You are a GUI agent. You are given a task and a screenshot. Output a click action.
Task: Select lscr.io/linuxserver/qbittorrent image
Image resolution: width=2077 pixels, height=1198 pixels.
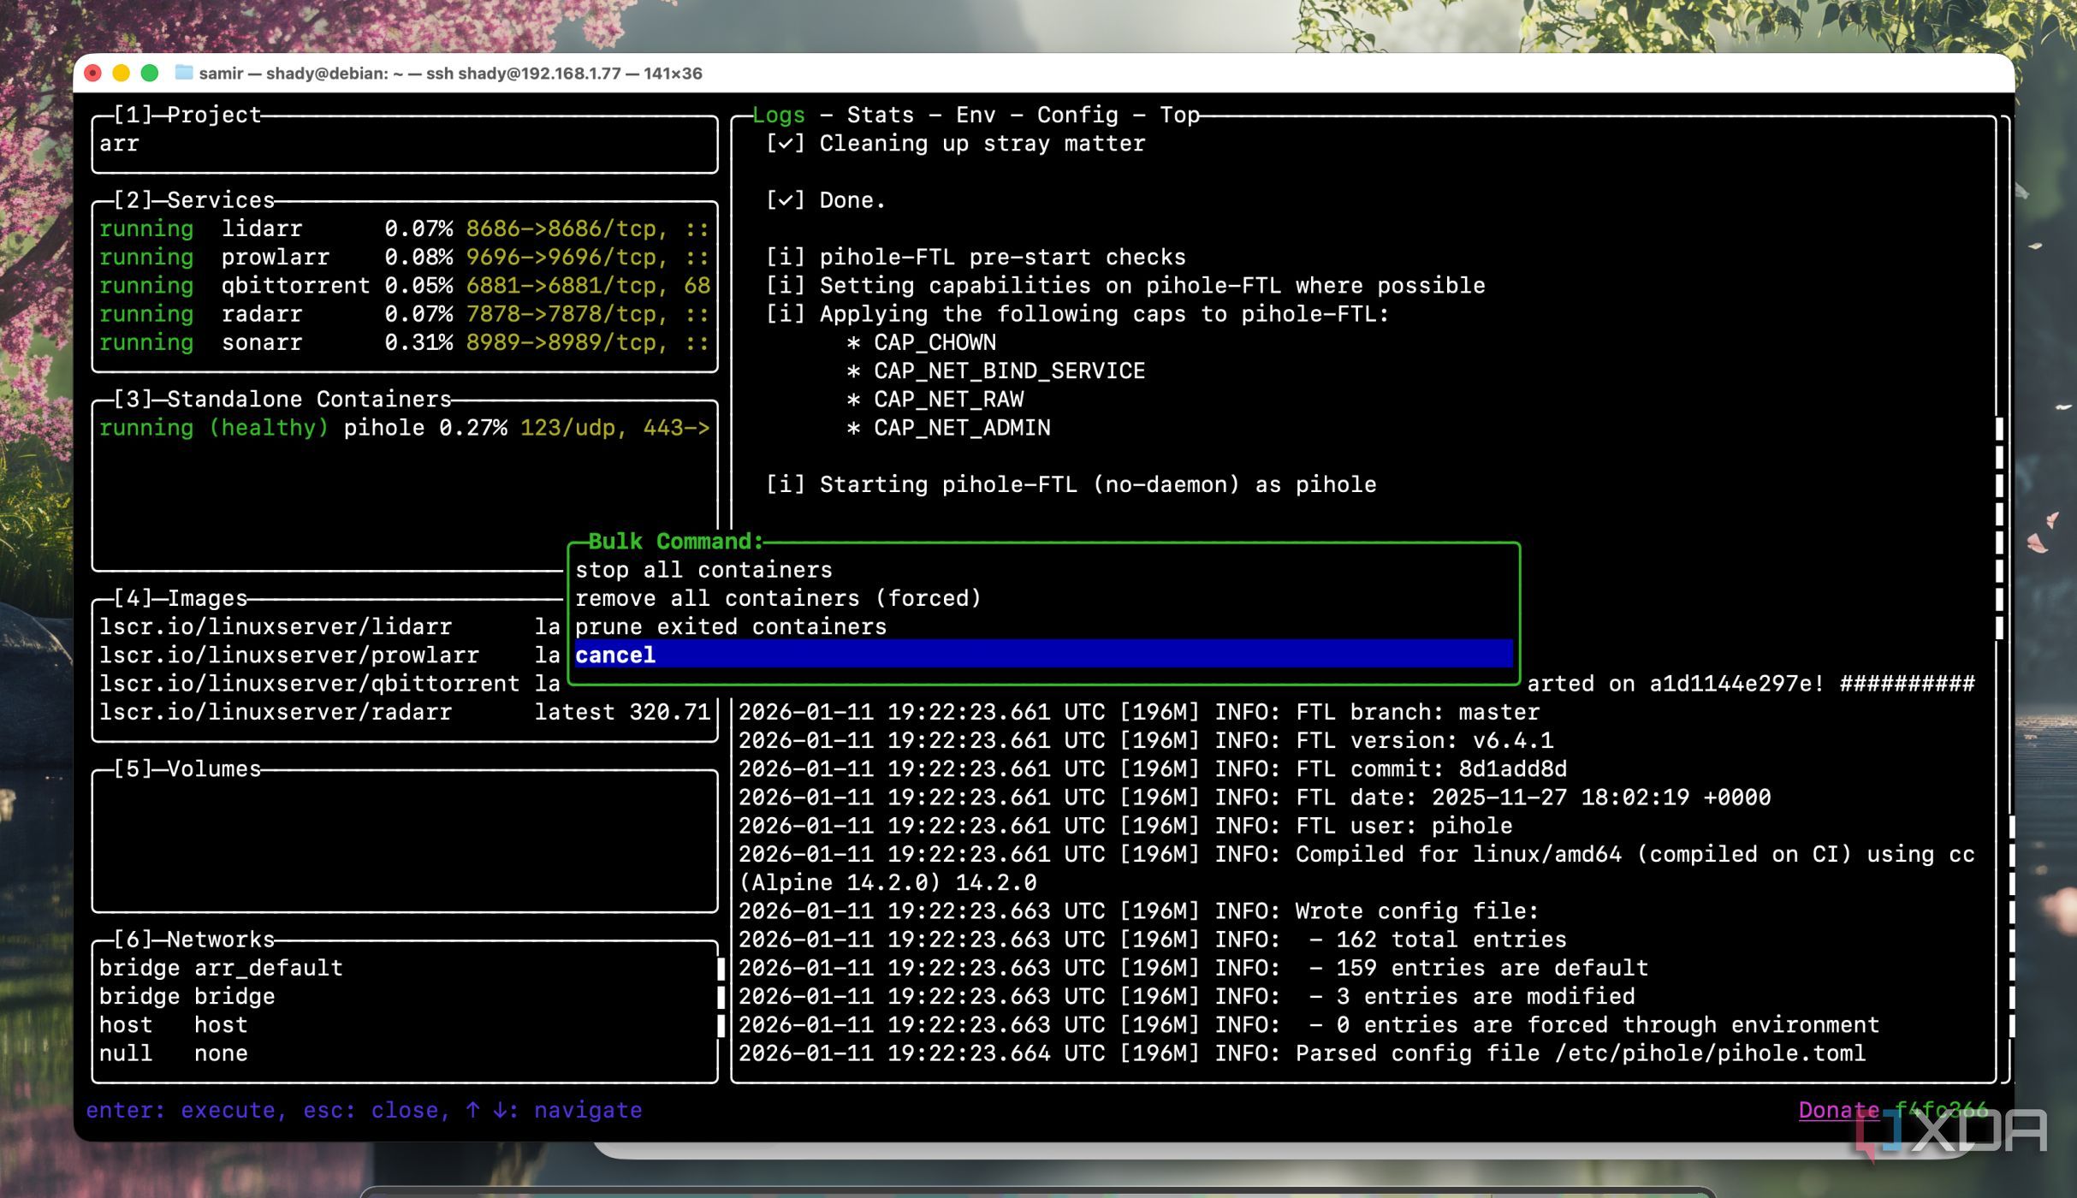click(329, 684)
